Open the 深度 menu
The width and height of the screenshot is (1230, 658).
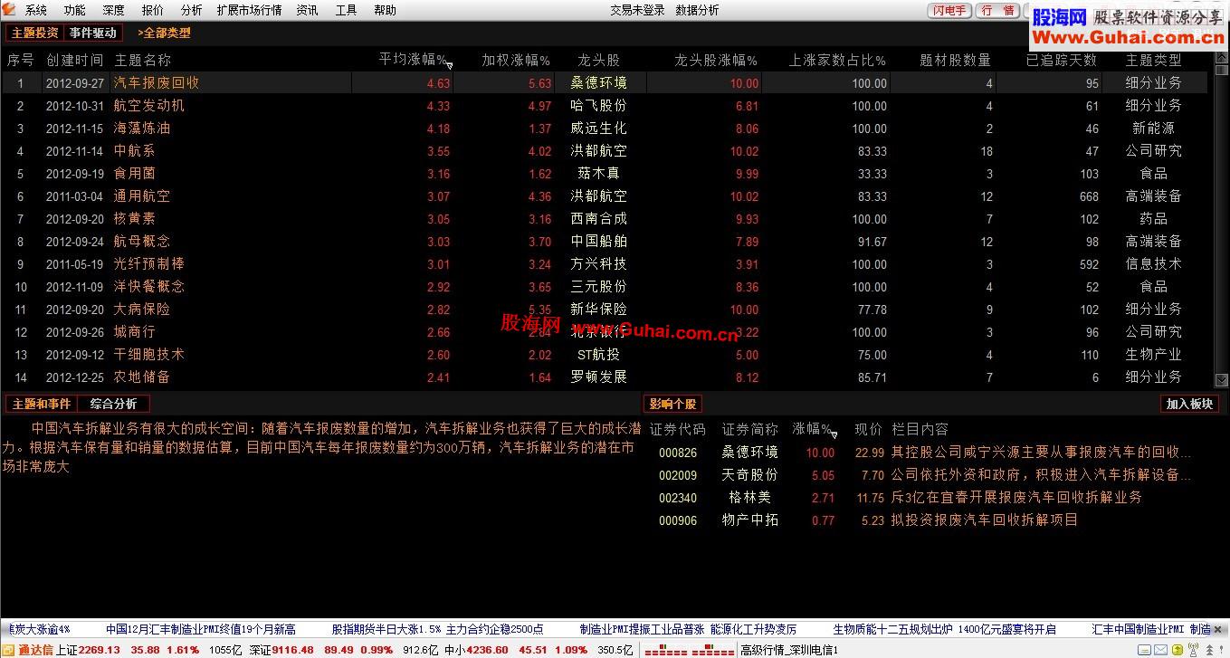tap(114, 10)
